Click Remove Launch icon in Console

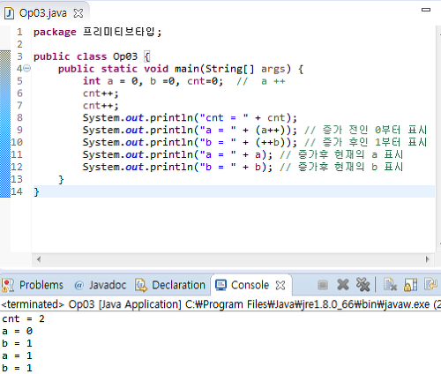pyautogui.click(x=343, y=285)
